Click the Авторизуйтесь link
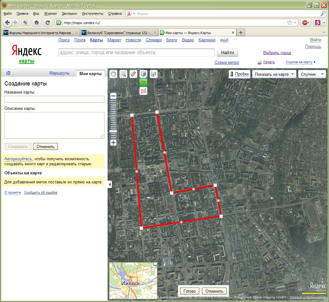This screenshot has height=302, width=329. 18,159
